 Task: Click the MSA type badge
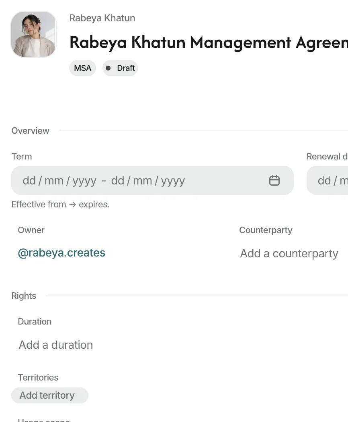tap(82, 68)
